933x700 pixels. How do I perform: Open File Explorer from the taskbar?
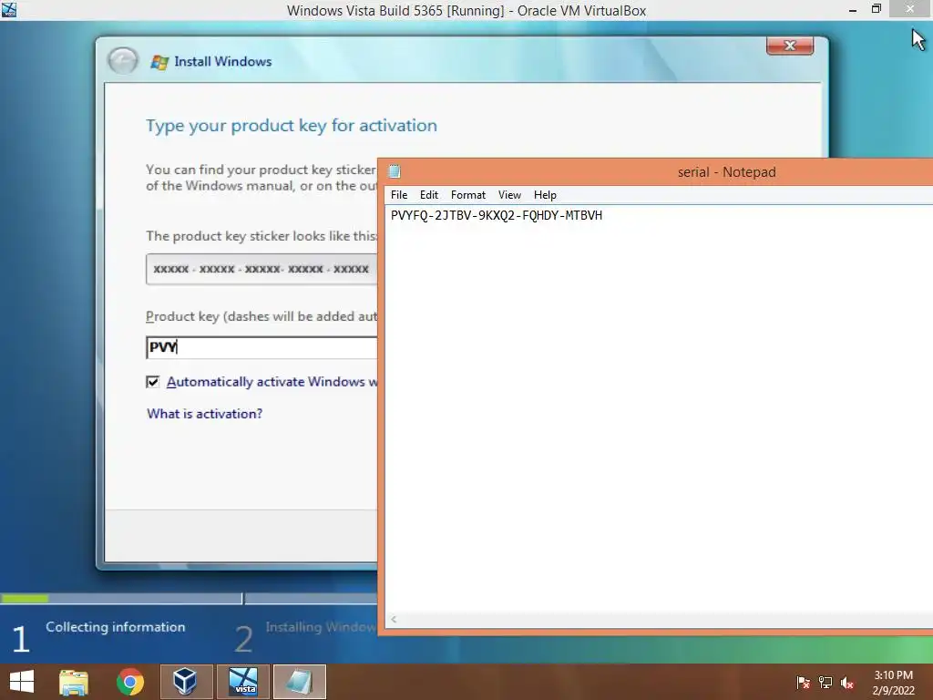[x=74, y=682]
